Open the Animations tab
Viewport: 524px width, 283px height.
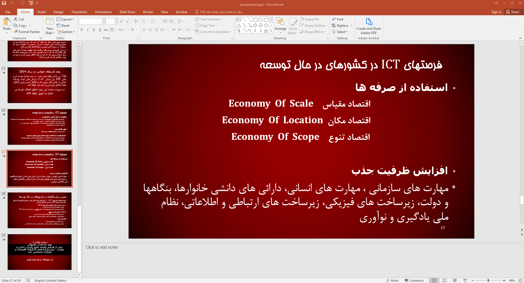[x=103, y=12]
